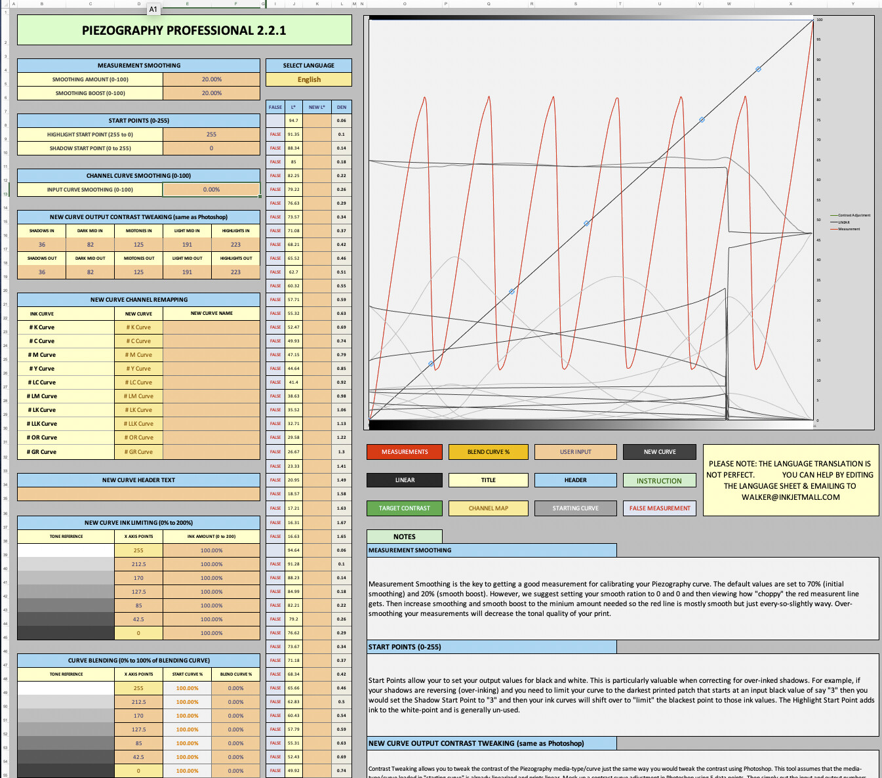Select the L* value 91.35
Image resolution: width=882 pixels, height=778 pixels.
294,134
